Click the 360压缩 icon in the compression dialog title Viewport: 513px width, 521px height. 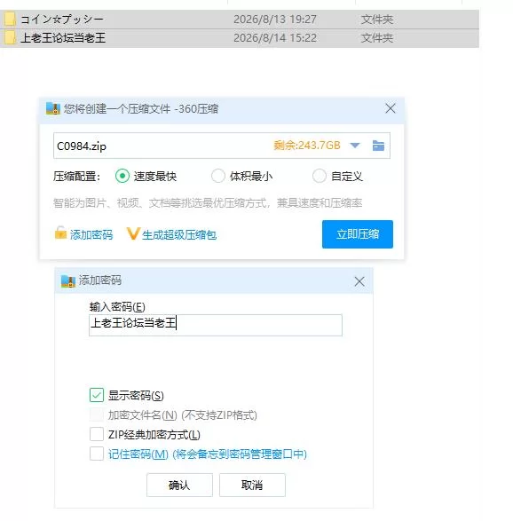(x=53, y=108)
